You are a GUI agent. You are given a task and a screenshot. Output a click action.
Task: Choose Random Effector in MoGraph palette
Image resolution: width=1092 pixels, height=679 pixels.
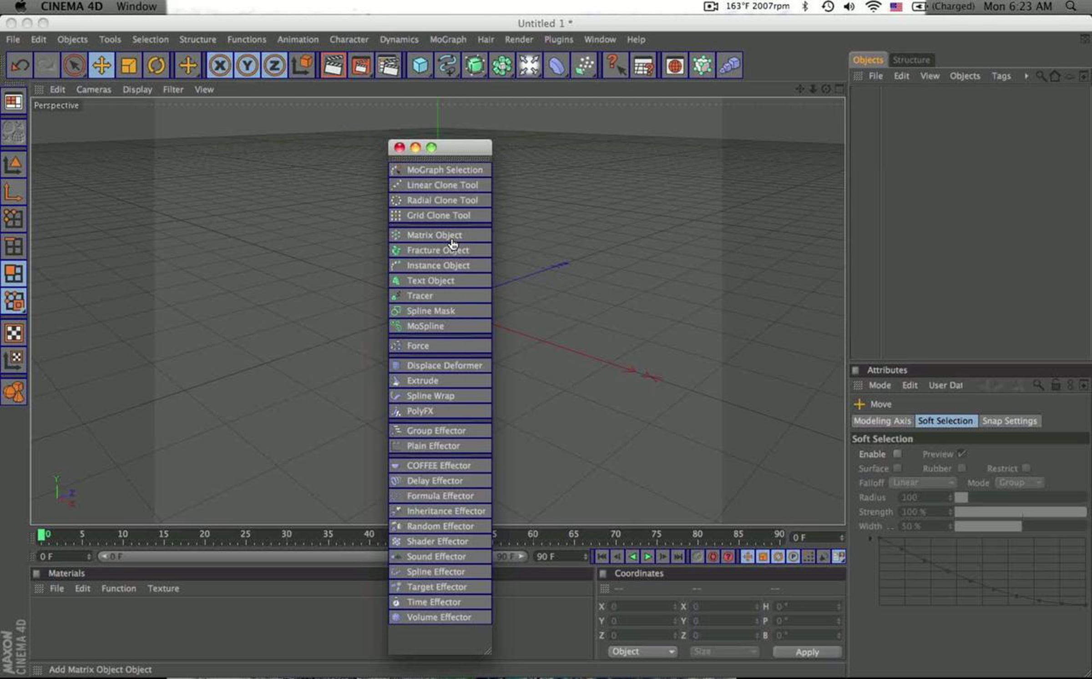pyautogui.click(x=440, y=526)
